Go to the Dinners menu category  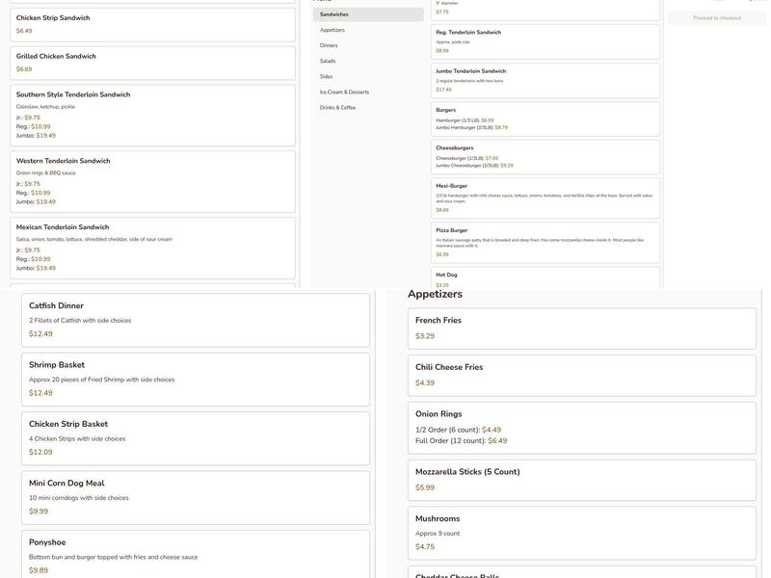(367, 45)
